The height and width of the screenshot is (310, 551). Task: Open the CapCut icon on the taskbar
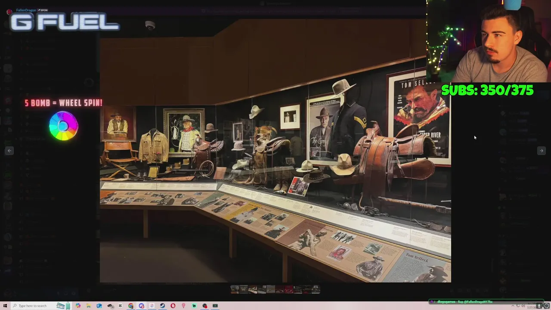(x=120, y=306)
